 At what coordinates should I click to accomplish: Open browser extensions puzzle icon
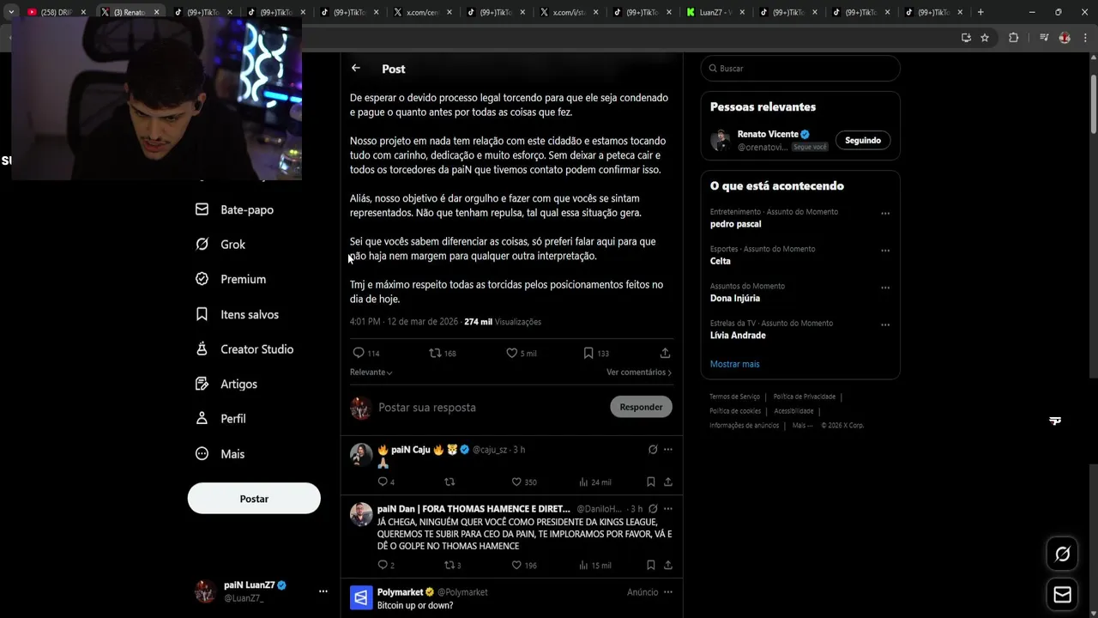1013,38
